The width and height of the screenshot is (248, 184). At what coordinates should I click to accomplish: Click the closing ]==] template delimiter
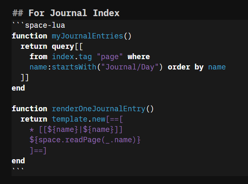(38, 151)
